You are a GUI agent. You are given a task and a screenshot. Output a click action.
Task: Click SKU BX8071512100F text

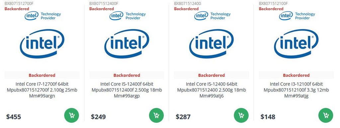[x=274, y=3]
